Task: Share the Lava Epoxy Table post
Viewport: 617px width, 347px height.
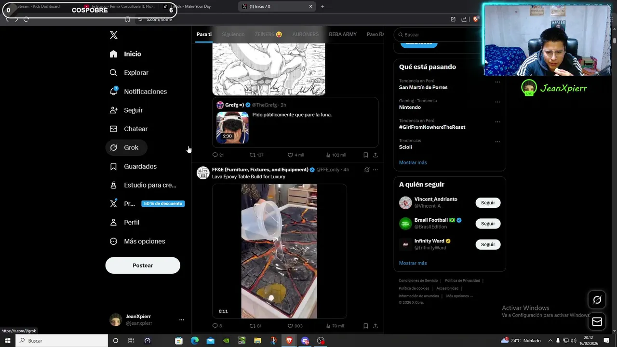Action: [376, 326]
